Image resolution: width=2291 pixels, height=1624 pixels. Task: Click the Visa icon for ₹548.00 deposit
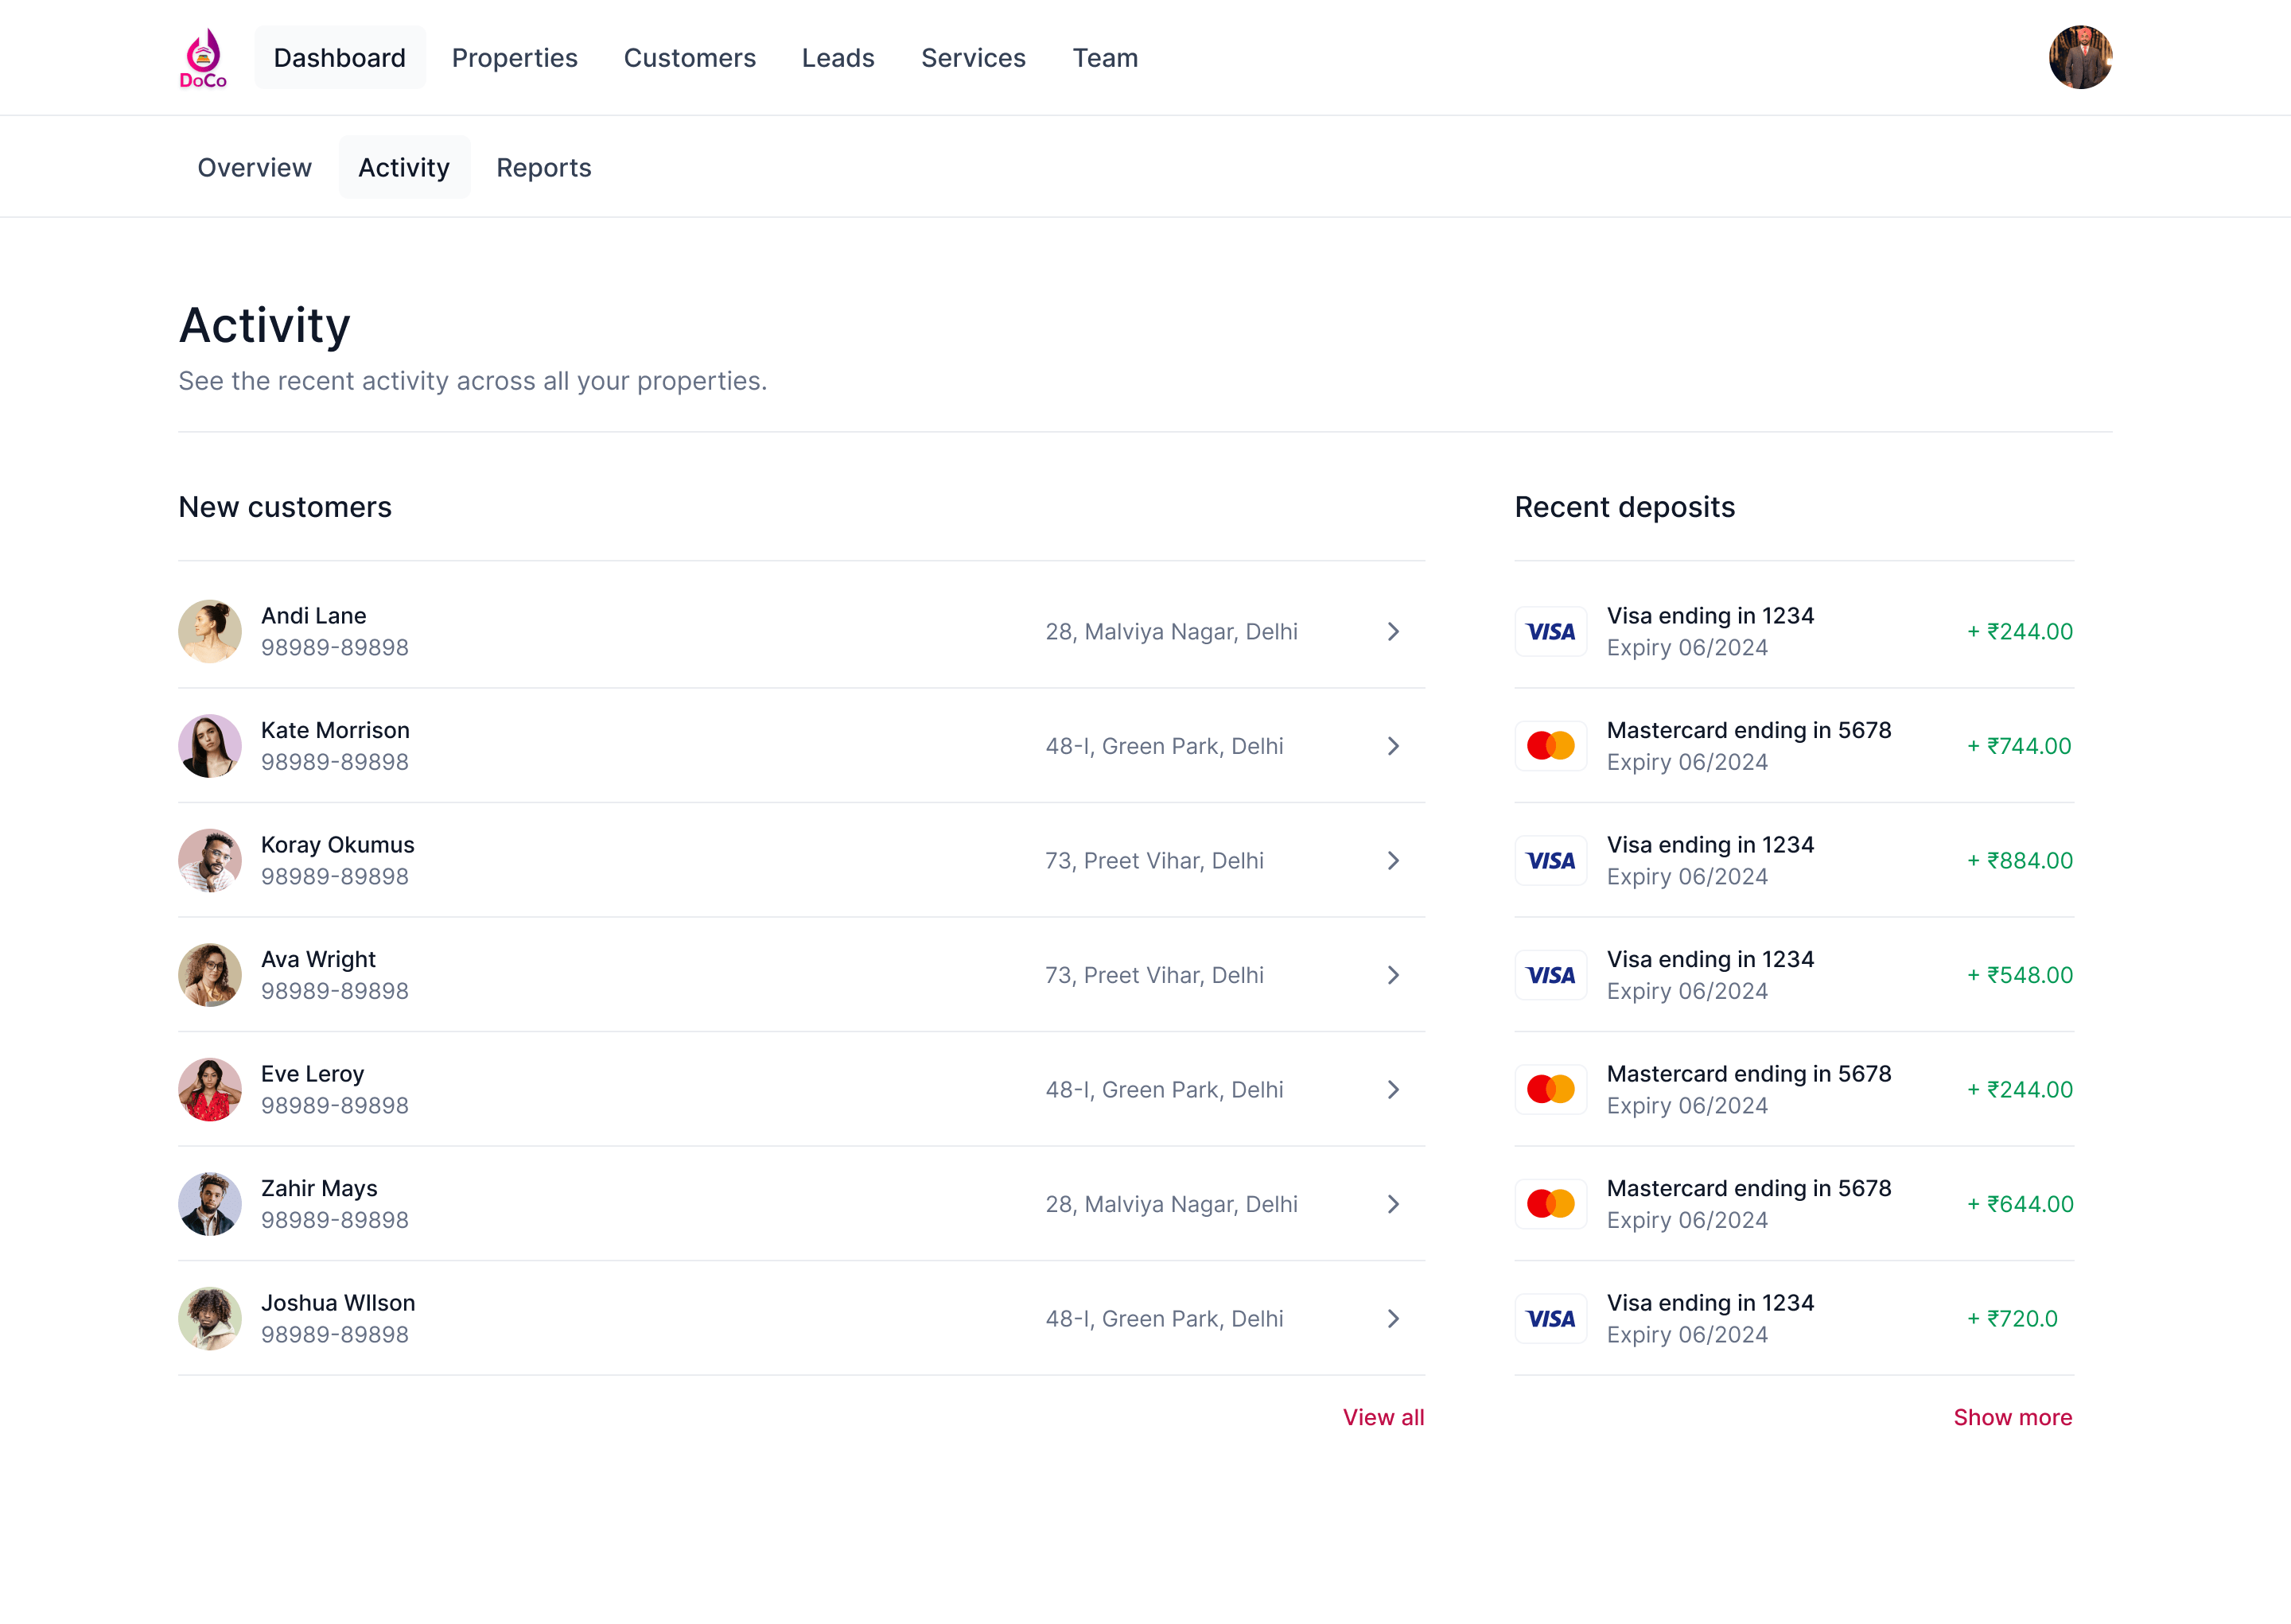(1550, 975)
